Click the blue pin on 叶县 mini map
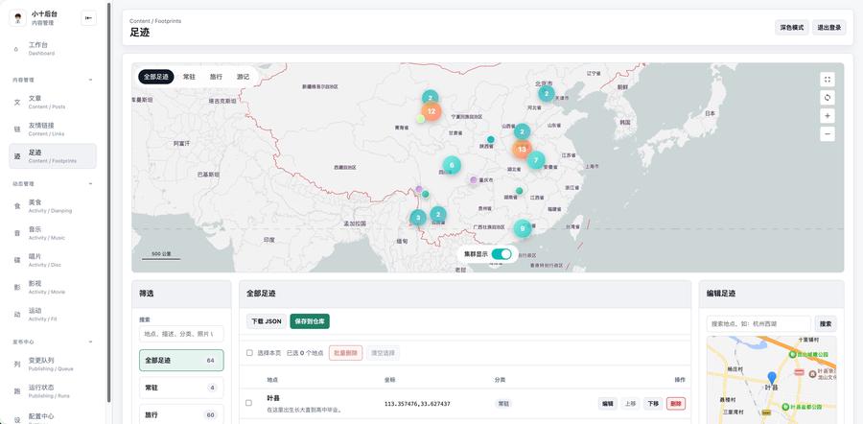The height and width of the screenshot is (424, 863). point(772,378)
